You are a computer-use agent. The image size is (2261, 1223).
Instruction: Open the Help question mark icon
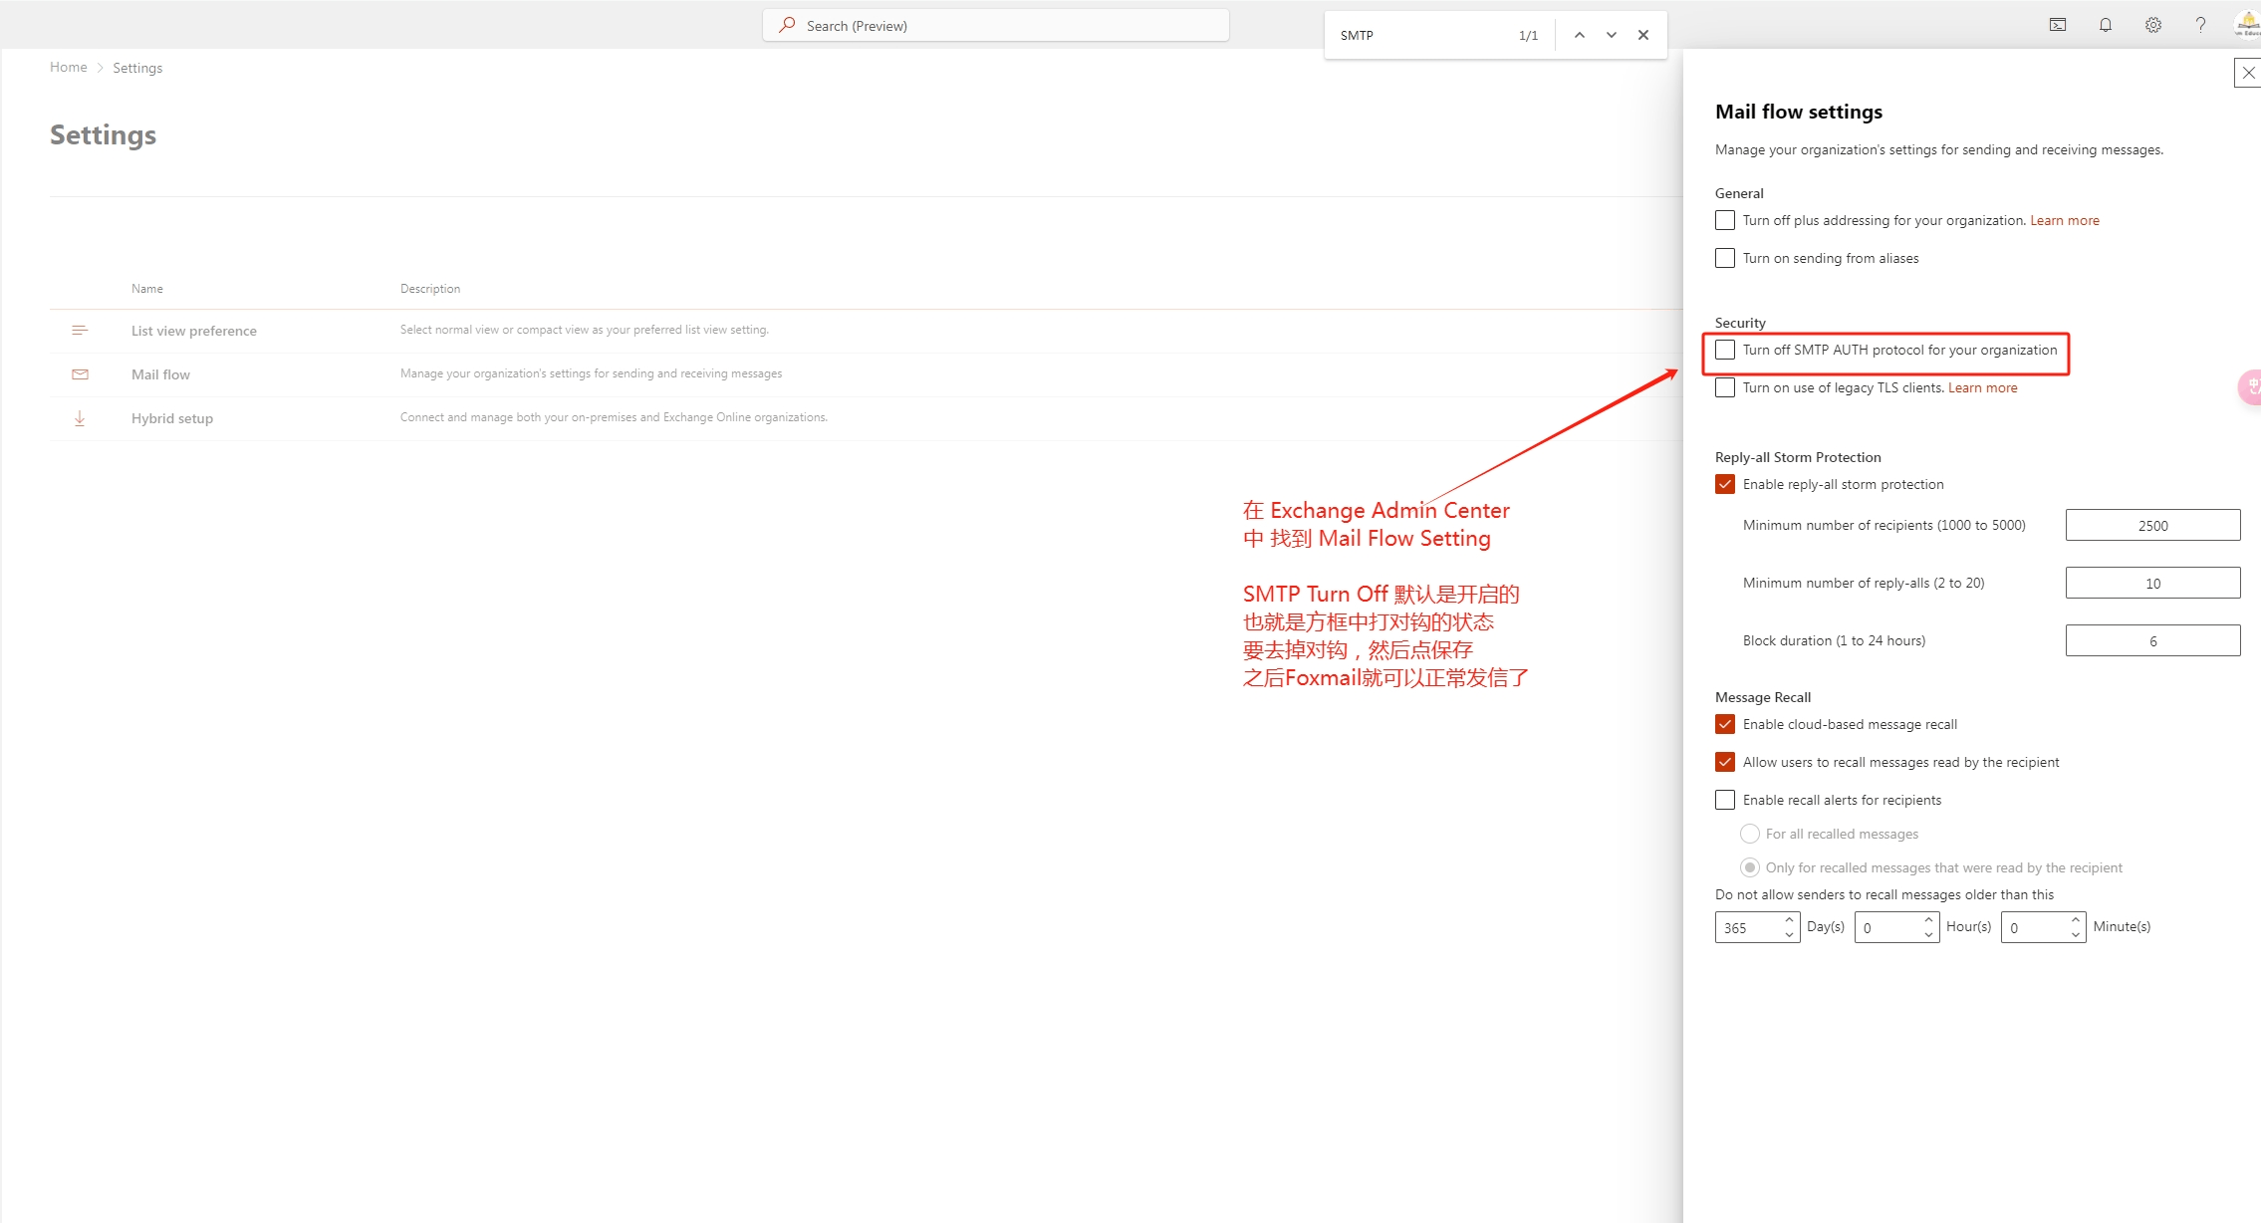(x=2201, y=24)
